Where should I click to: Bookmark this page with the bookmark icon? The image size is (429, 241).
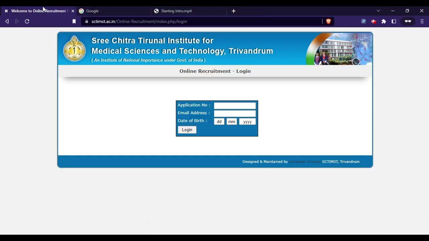(74, 21)
